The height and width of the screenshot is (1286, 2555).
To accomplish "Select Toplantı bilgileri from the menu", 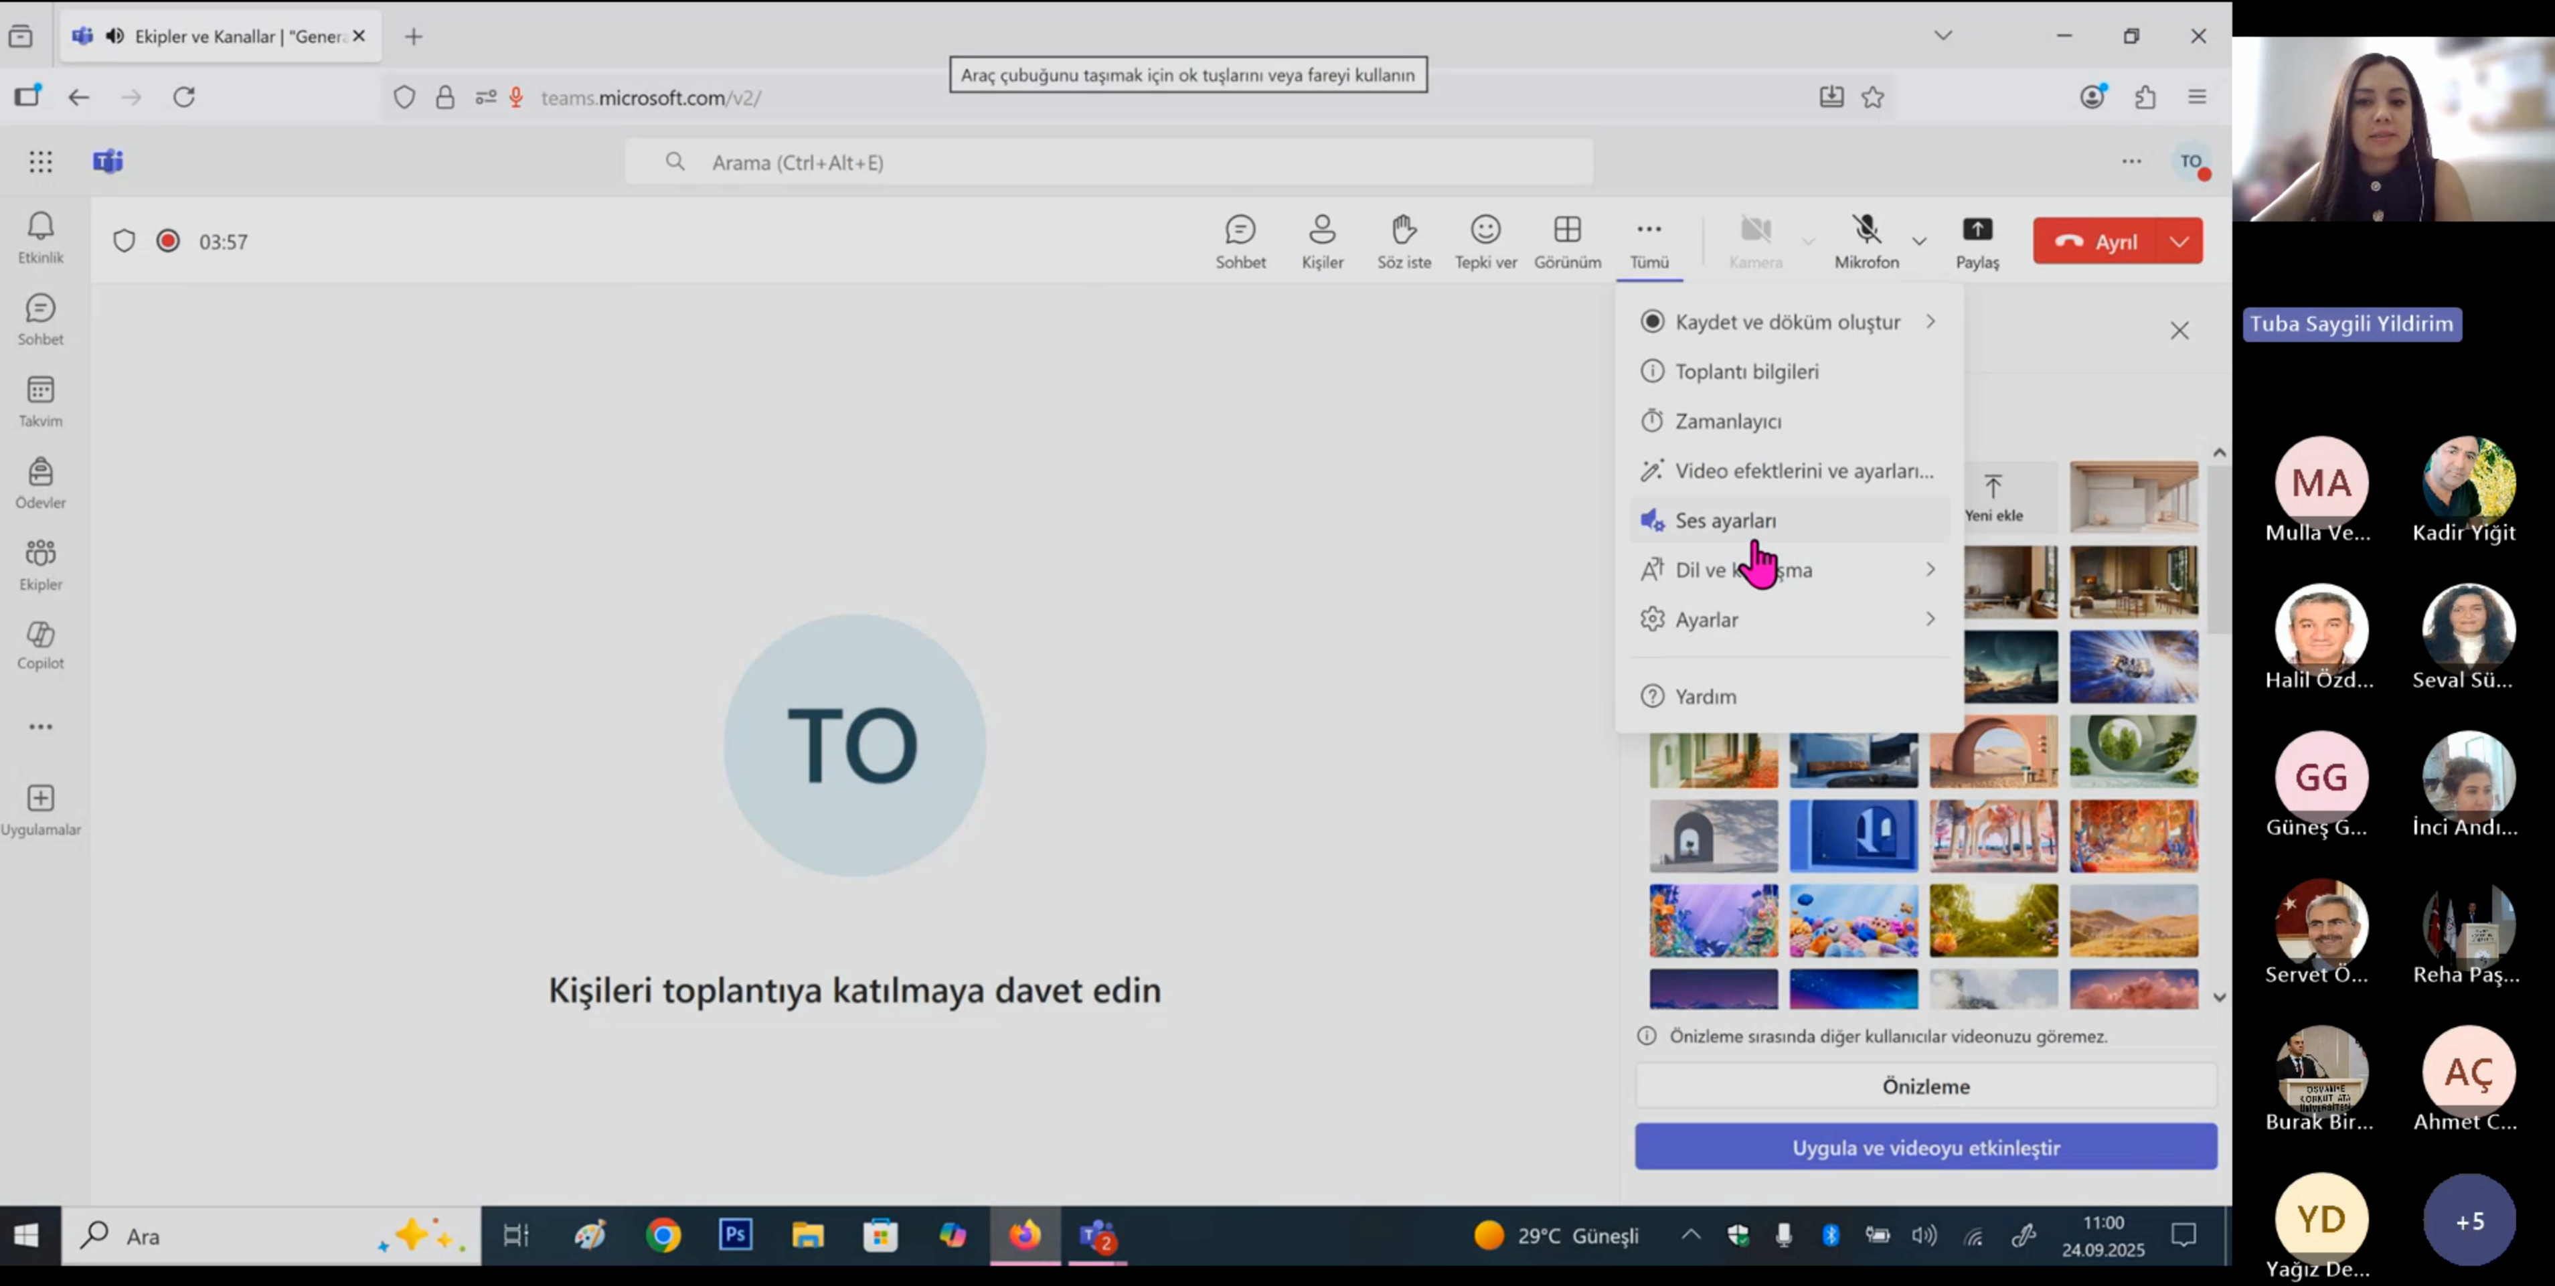I will click(x=1746, y=371).
